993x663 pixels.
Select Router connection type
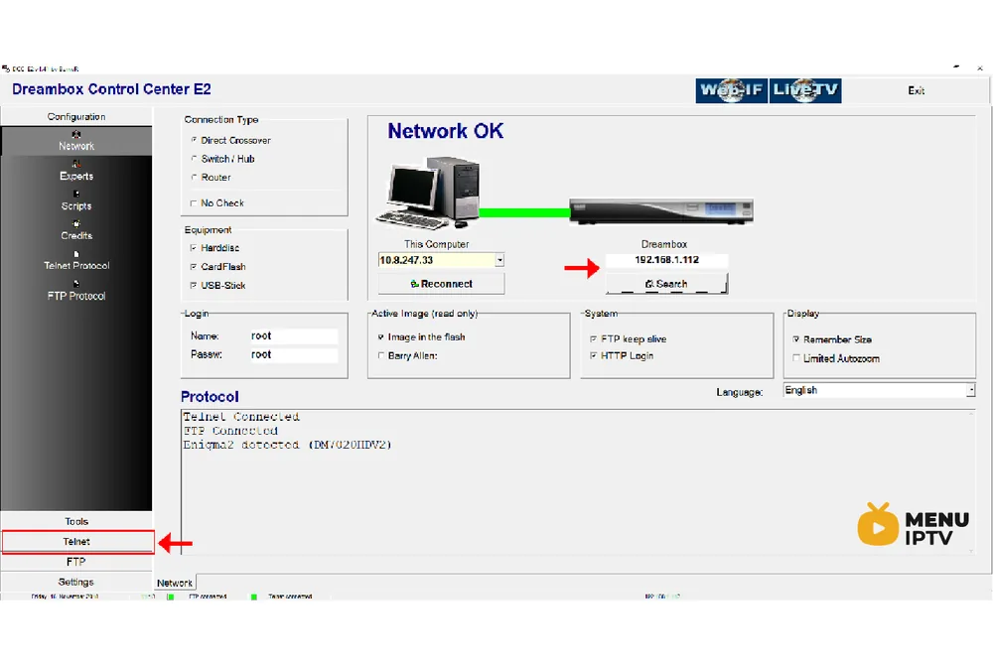[x=194, y=178]
